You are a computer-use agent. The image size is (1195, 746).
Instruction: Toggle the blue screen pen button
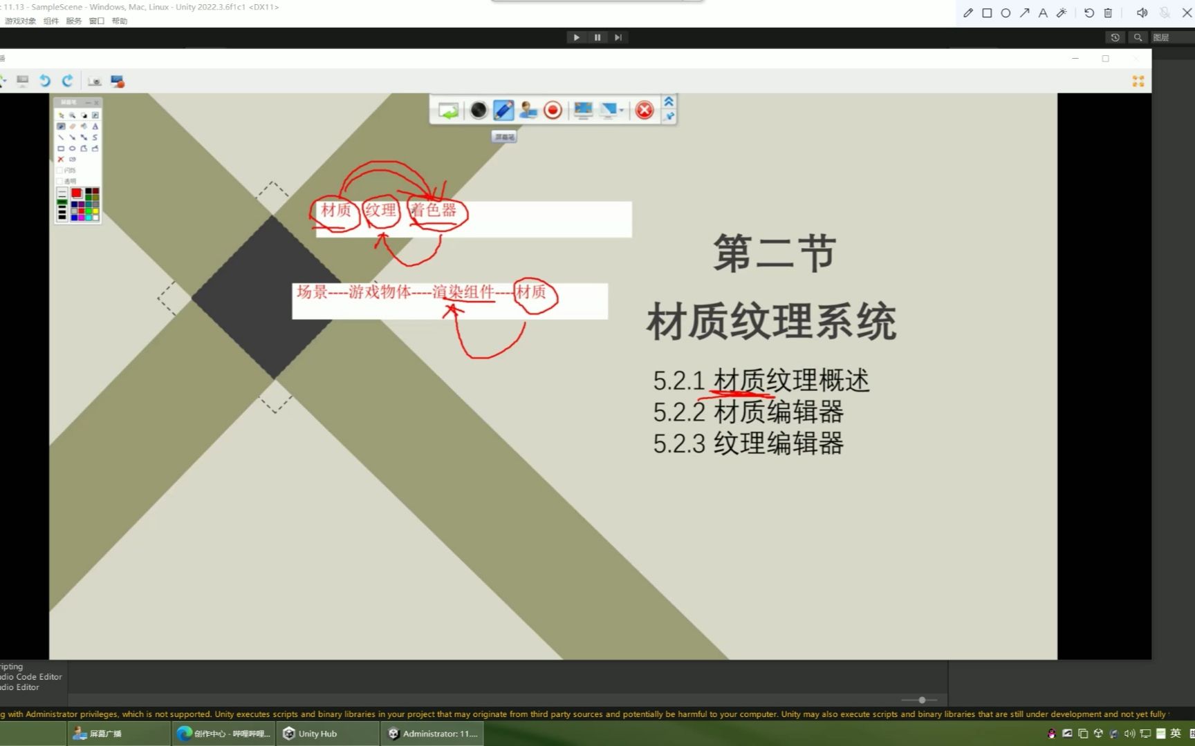[x=503, y=111]
